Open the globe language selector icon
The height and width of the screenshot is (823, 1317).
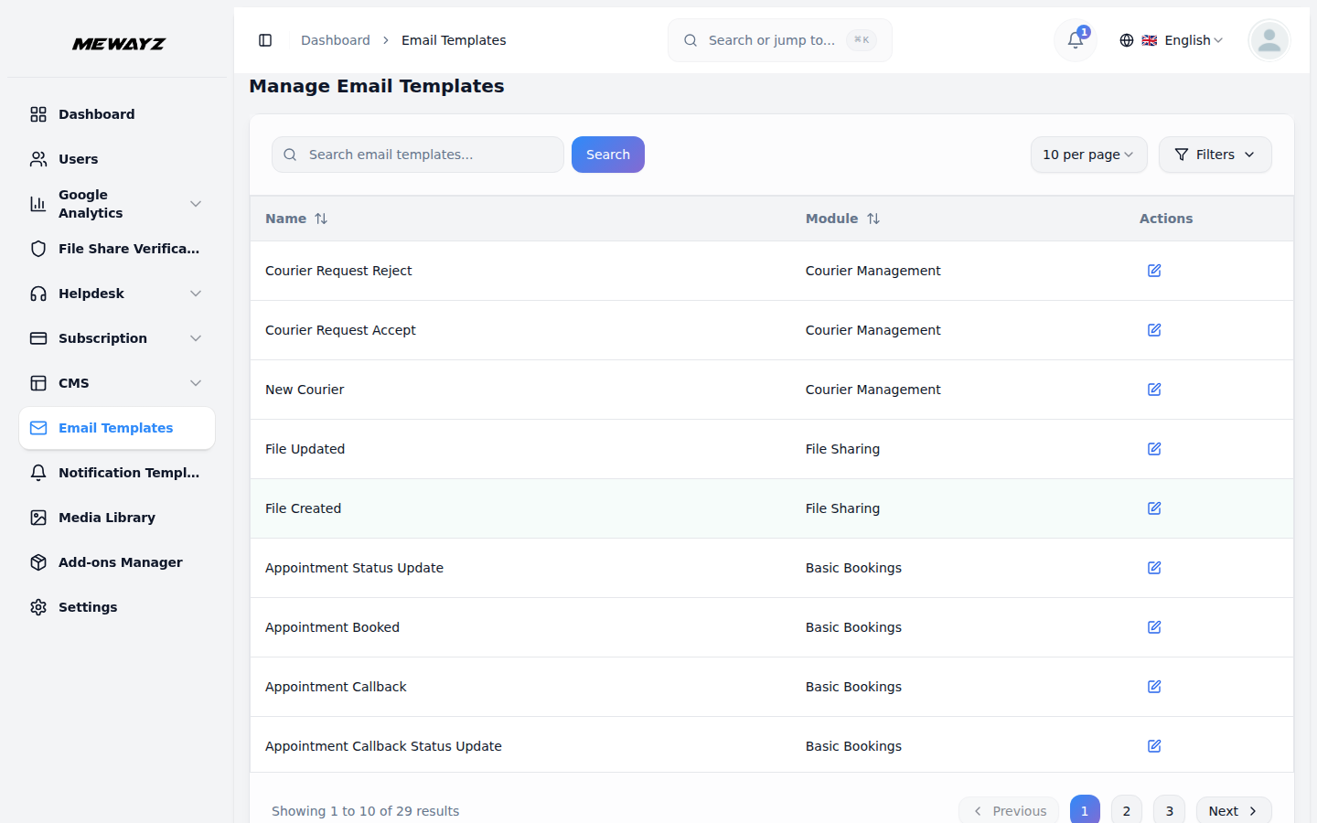pyautogui.click(x=1127, y=40)
